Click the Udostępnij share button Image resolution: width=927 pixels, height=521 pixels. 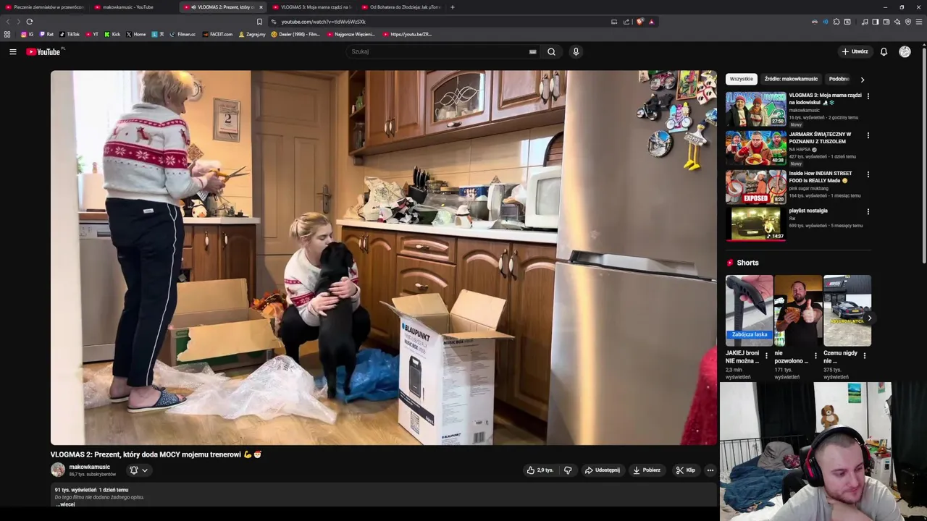coord(603,470)
